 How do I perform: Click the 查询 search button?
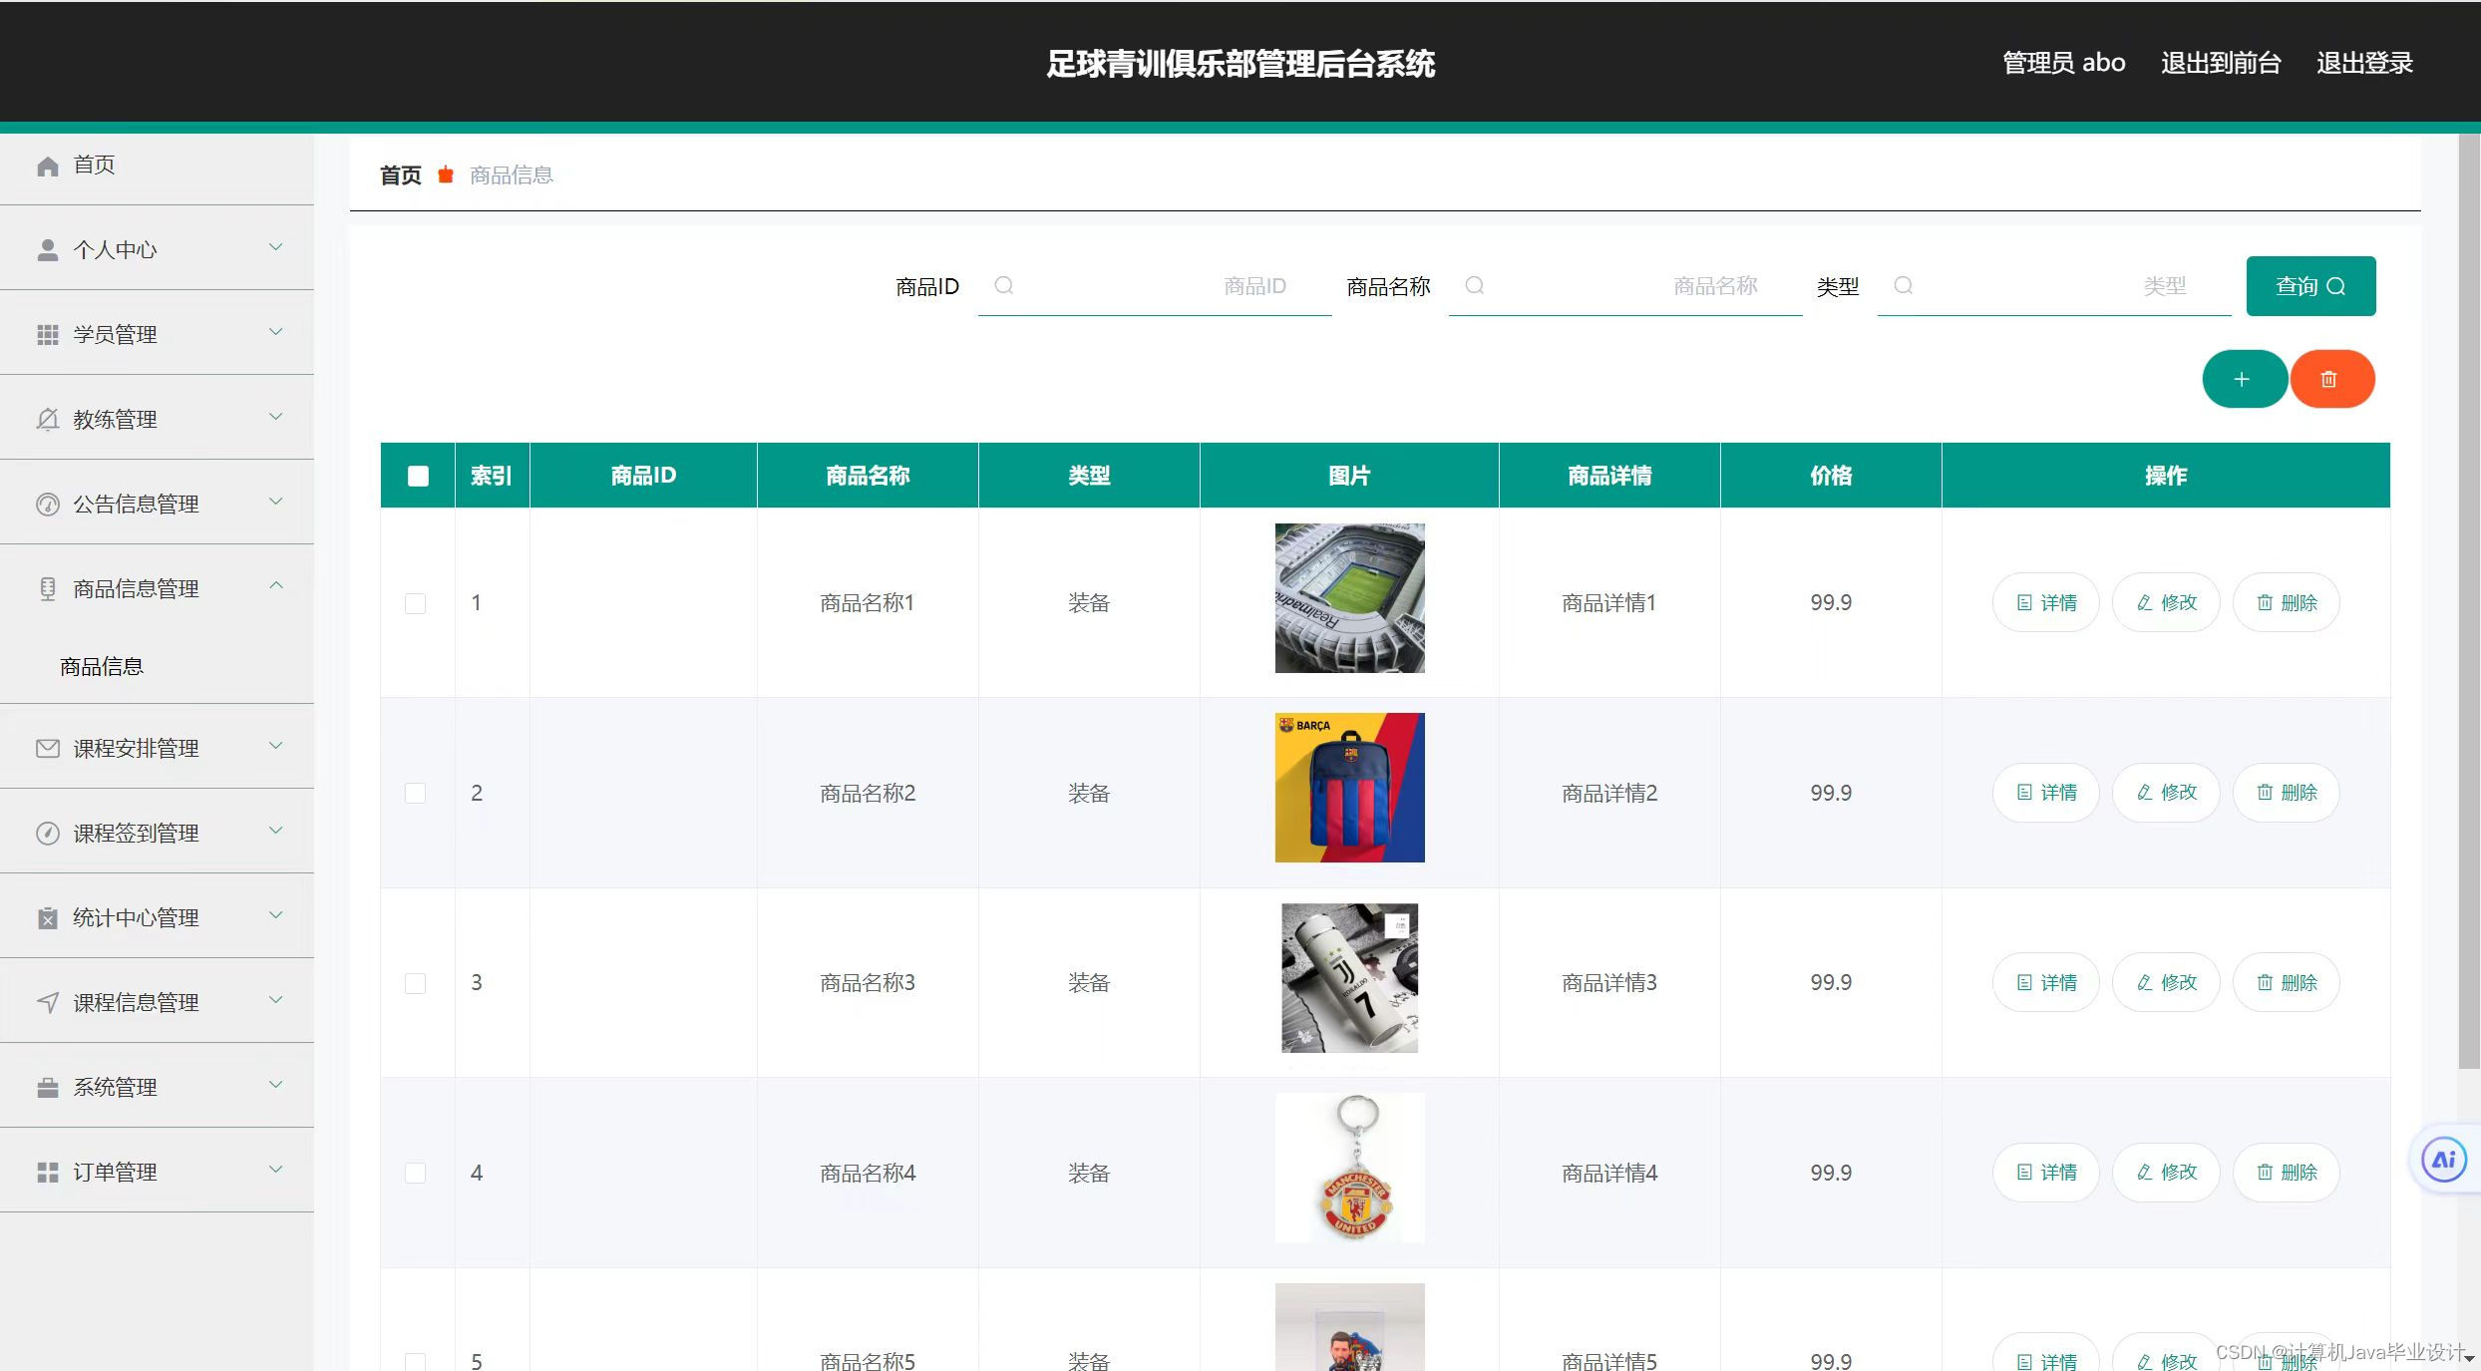pyautogui.click(x=2309, y=286)
